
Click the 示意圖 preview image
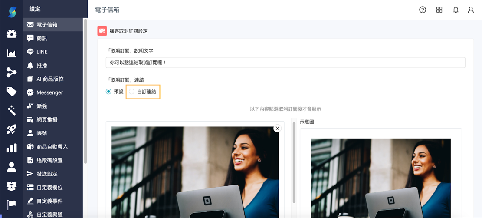pyautogui.click(x=380, y=178)
